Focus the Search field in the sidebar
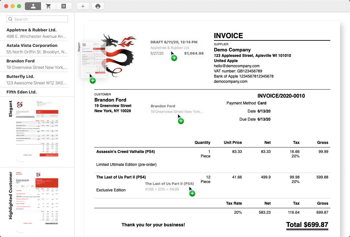The height and width of the screenshot is (237, 350). 37,19
